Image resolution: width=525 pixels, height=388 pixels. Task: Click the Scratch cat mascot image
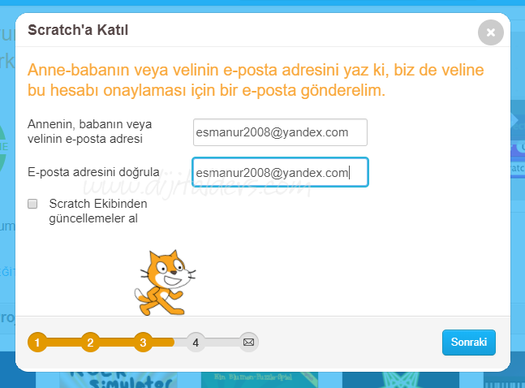pos(165,282)
